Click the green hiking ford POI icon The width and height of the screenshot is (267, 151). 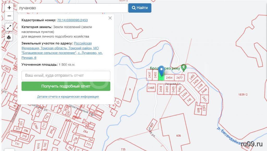pos(184,68)
